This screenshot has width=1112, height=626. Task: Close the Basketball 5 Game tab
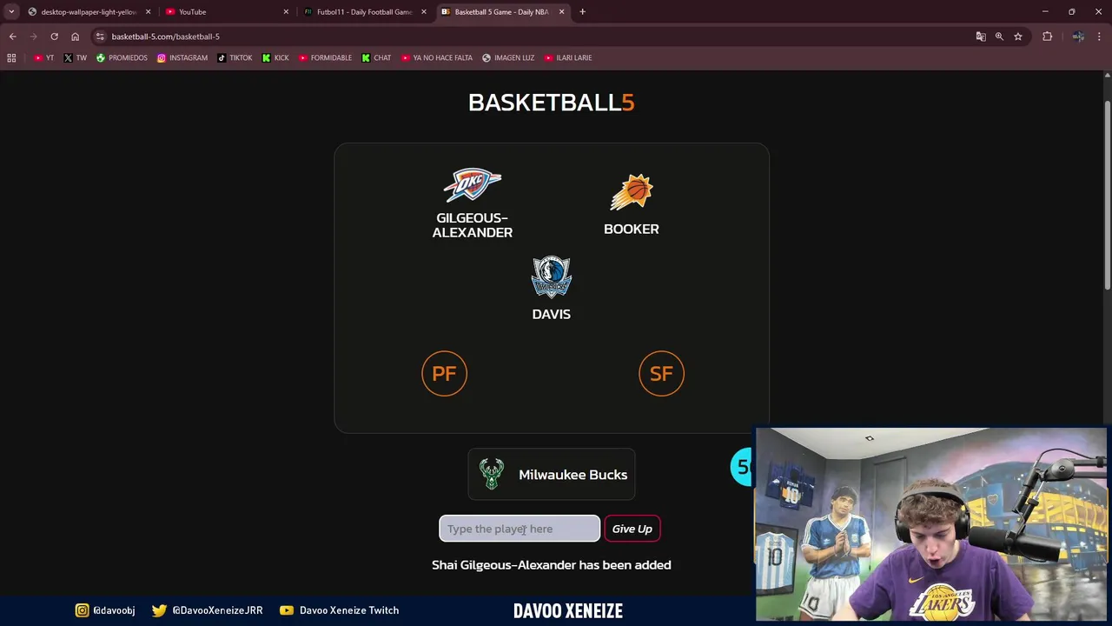pyautogui.click(x=562, y=12)
